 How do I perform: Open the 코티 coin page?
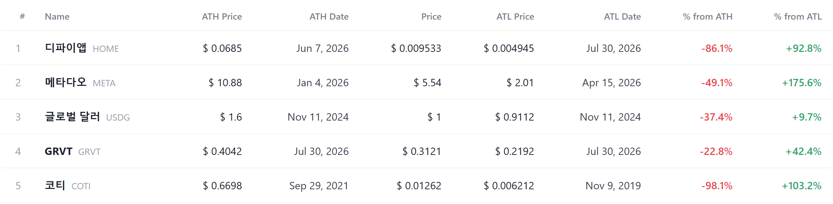[x=55, y=185]
